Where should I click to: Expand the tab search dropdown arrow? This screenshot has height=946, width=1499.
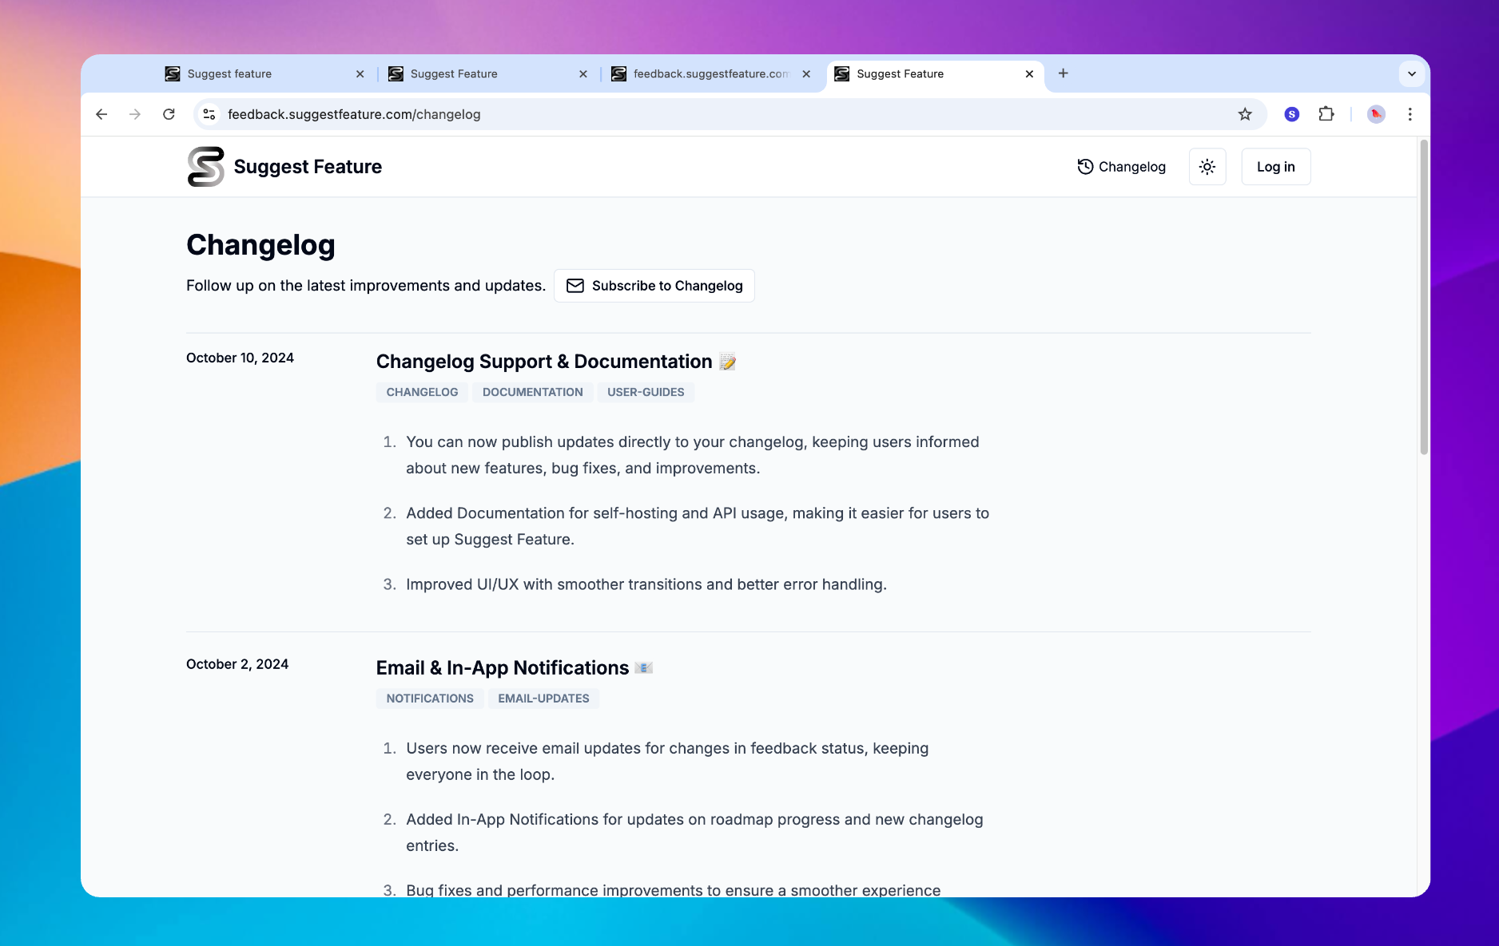(x=1412, y=73)
